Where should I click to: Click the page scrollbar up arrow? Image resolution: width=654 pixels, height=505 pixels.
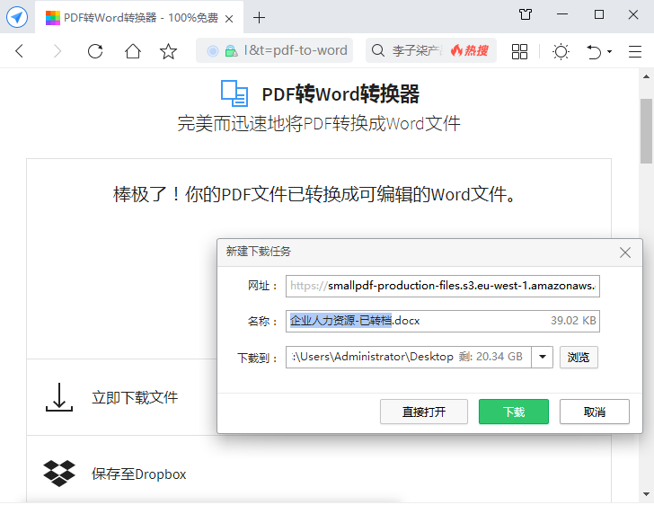pos(646,76)
